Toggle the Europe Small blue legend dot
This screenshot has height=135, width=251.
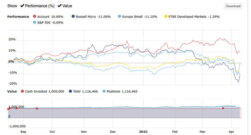pos(119,16)
